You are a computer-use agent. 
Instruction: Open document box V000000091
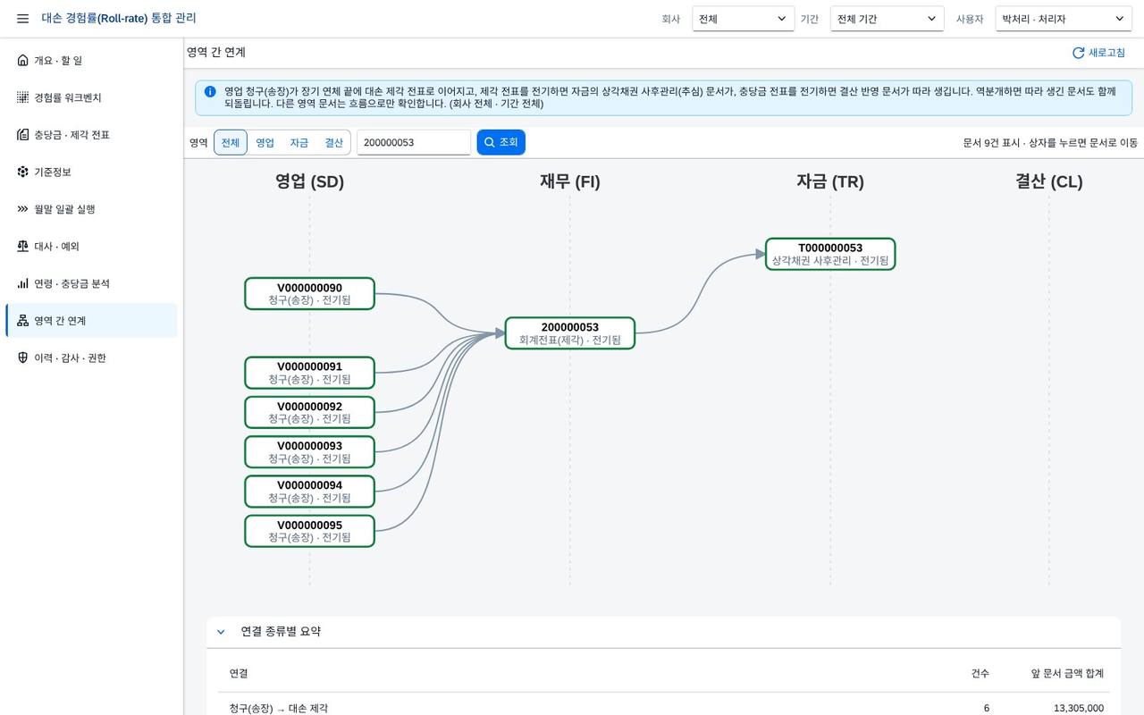309,373
